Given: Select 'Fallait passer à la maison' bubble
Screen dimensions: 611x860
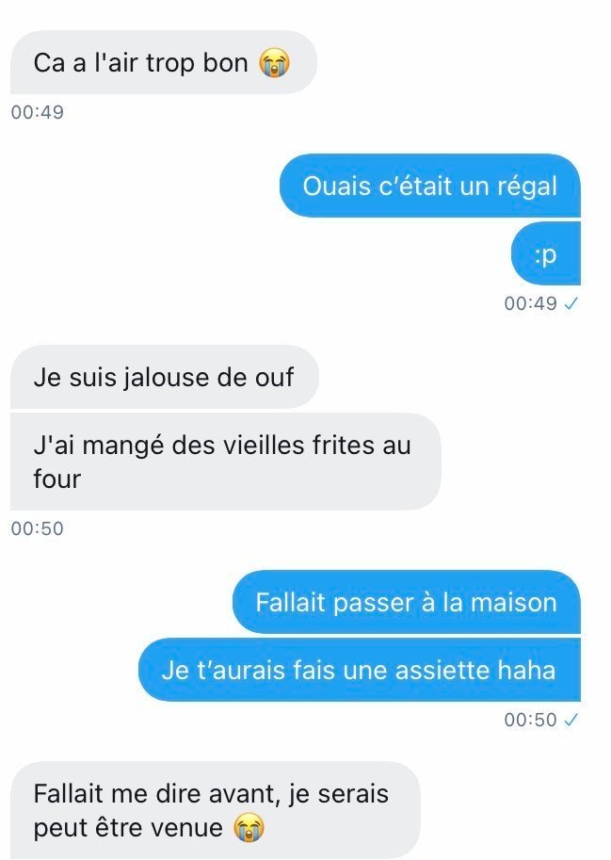Looking at the screenshot, I should tap(407, 602).
